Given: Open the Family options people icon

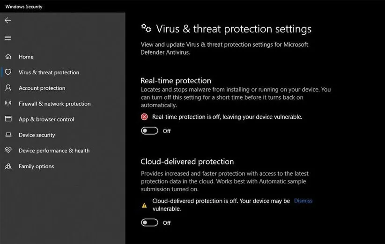Looking at the screenshot, I should pos(8,166).
